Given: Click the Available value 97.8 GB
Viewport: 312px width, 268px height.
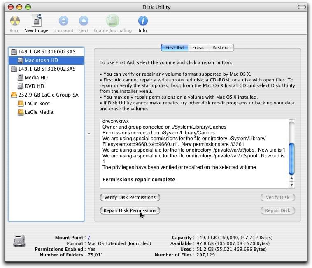Looking at the screenshot, I should (233, 243).
